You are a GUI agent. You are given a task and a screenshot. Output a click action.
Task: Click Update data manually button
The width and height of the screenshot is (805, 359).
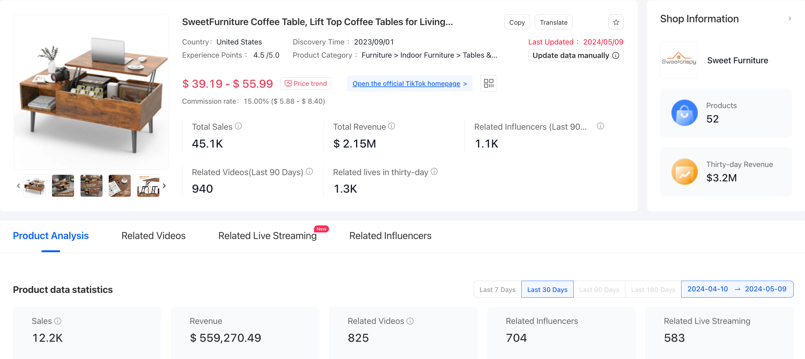(x=576, y=55)
